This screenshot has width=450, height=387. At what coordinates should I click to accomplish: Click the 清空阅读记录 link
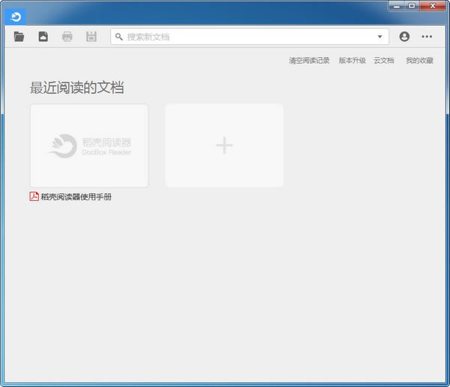tap(309, 61)
